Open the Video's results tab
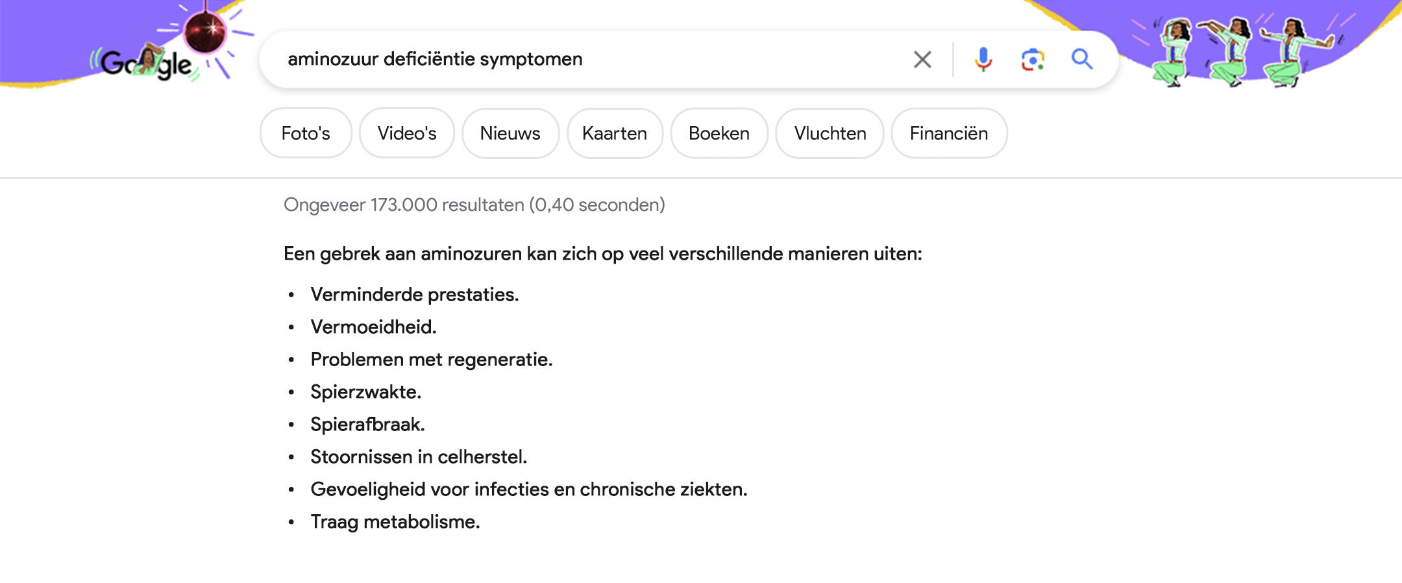Viewport: 1402px width, 583px height. pyautogui.click(x=407, y=133)
